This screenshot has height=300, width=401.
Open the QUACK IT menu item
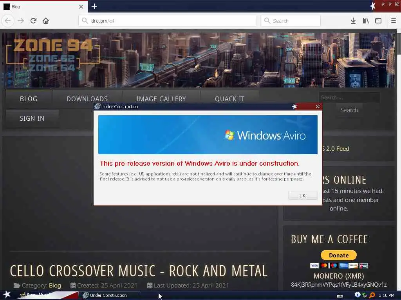(x=229, y=99)
